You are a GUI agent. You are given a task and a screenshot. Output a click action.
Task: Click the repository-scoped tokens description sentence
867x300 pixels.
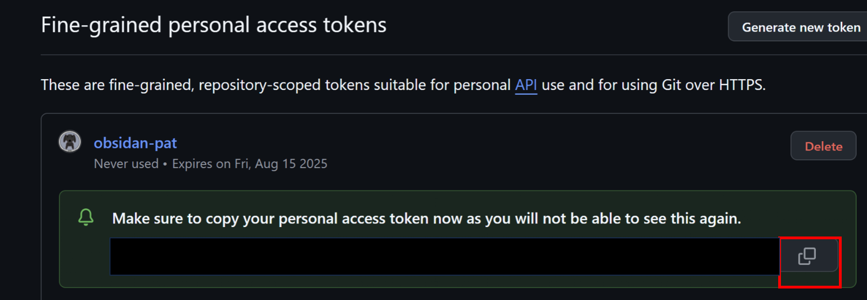[x=403, y=85]
